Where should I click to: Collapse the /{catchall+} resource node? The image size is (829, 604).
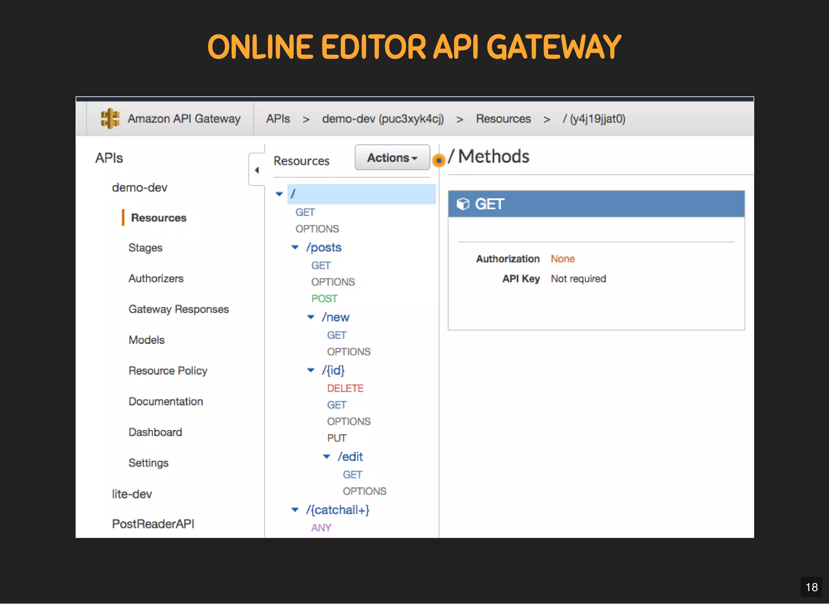(295, 510)
